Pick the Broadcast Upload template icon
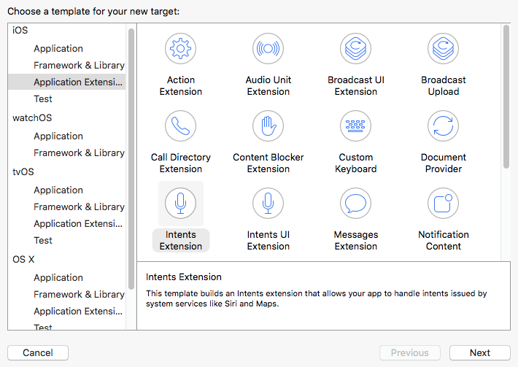The image size is (518, 367). pyautogui.click(x=443, y=49)
